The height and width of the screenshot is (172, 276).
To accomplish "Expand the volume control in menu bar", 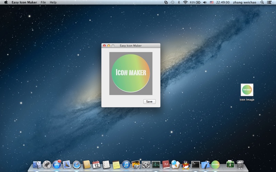I will coord(205,2).
